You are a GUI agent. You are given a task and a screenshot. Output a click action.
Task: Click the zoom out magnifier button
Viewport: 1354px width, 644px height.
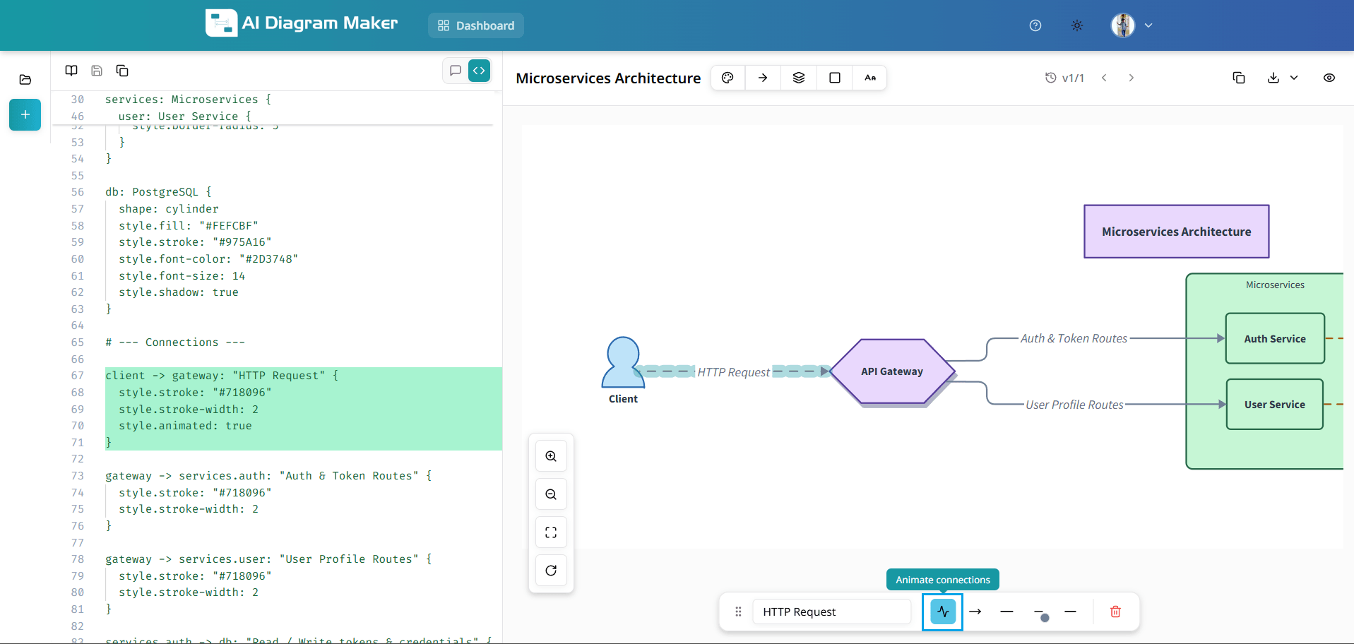551,494
